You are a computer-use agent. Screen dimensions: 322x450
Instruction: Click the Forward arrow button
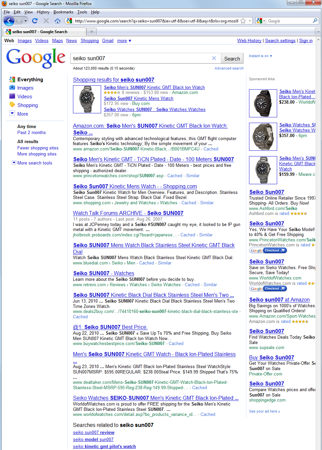pyautogui.click(x=19, y=21)
